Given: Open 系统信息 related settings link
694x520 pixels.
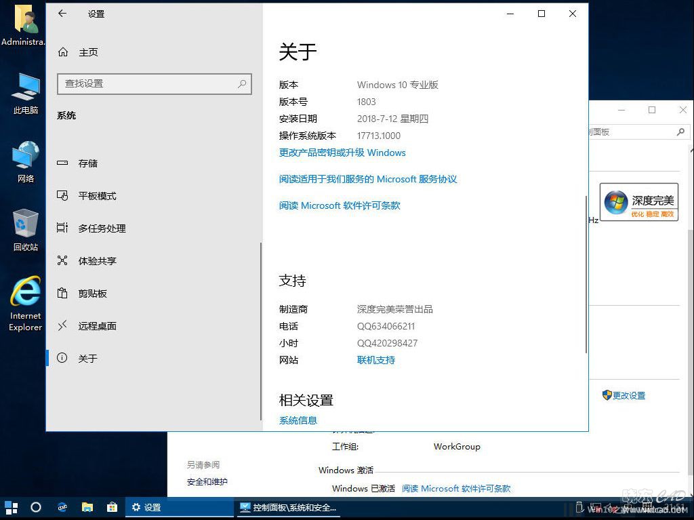Looking at the screenshot, I should 298,420.
